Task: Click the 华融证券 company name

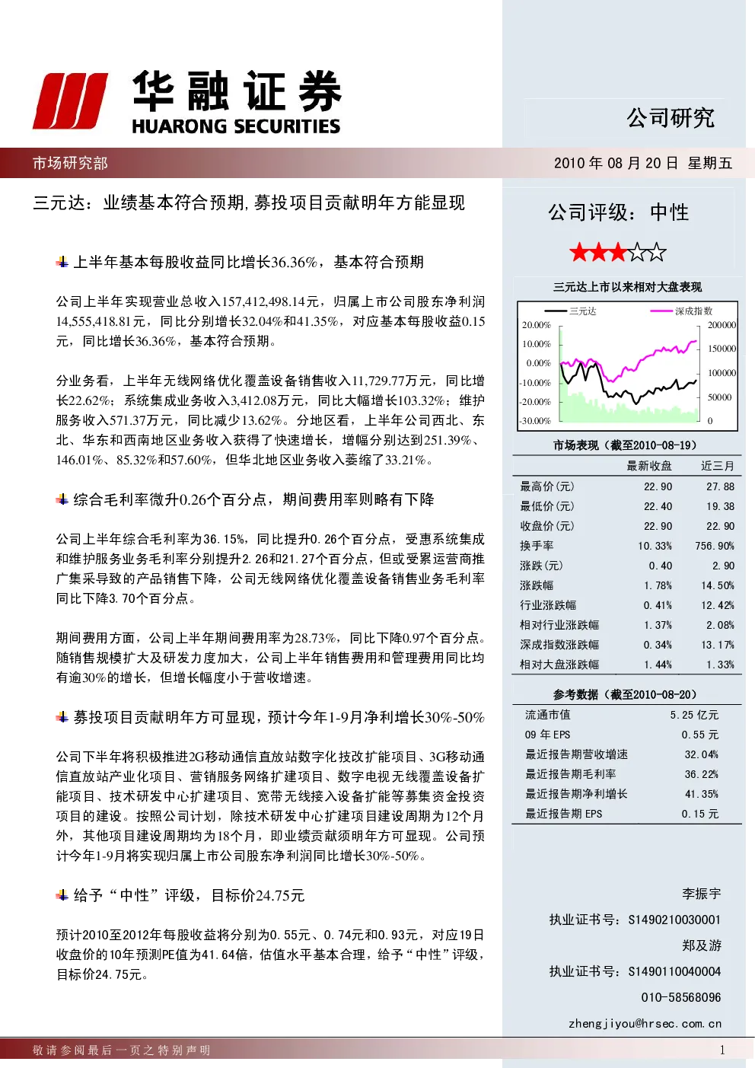Action: click(237, 91)
